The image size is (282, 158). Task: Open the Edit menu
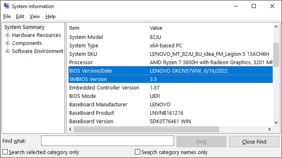click(x=20, y=16)
